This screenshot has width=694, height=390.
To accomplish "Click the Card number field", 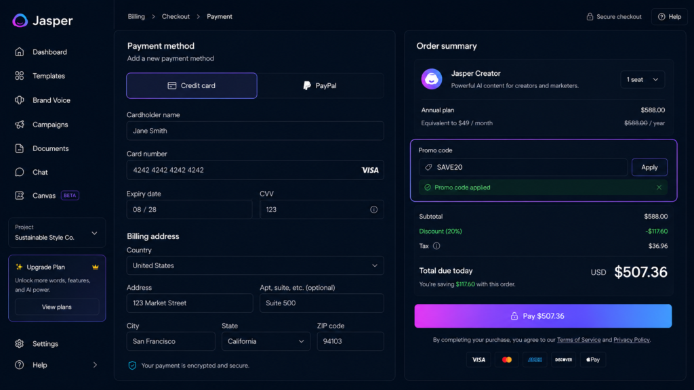I will pyautogui.click(x=255, y=170).
